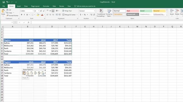
Task: Select column header F
Action: (76, 27)
